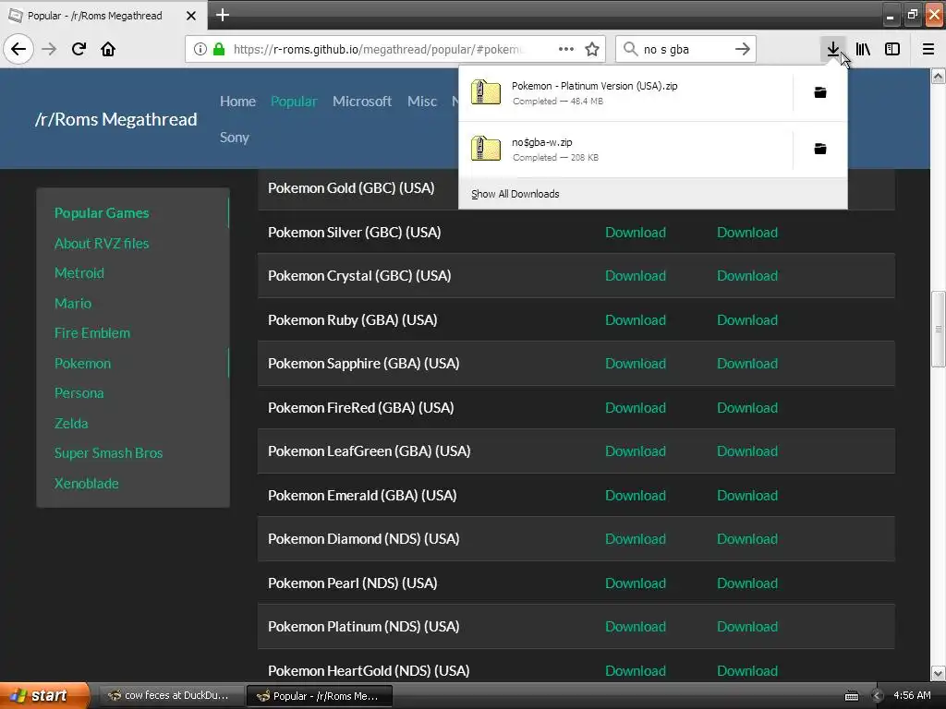Click the green secure padlock icon

[x=219, y=49]
